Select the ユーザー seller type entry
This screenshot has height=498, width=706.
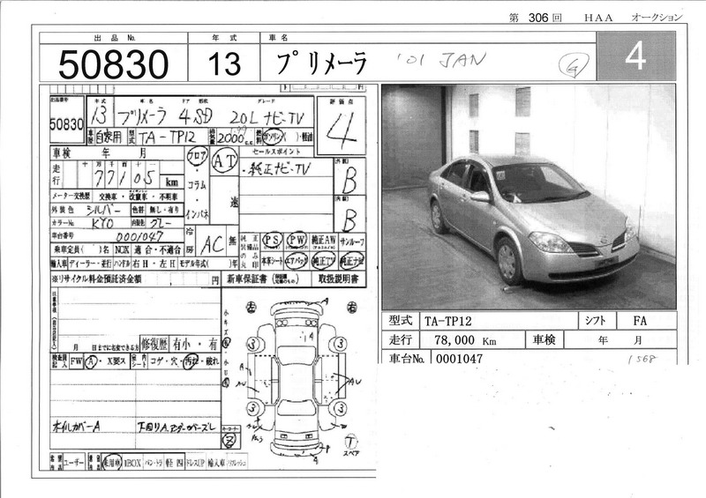(74, 463)
